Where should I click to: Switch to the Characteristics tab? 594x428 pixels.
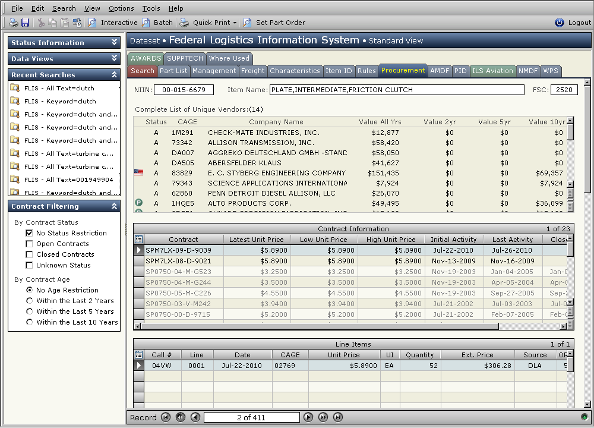pos(294,71)
